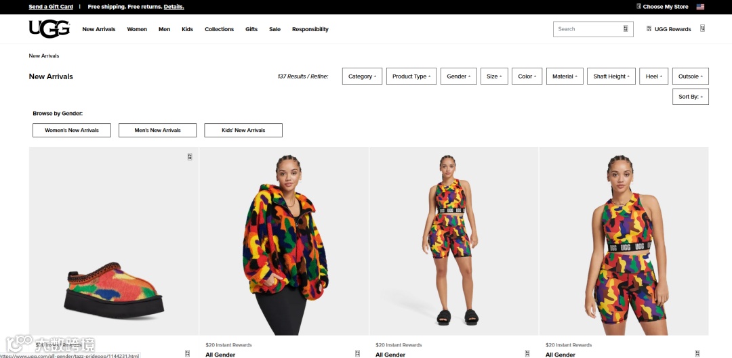Viewport: 732px width, 358px height.
Task: Open the Color filter dropdown
Action: pos(527,76)
